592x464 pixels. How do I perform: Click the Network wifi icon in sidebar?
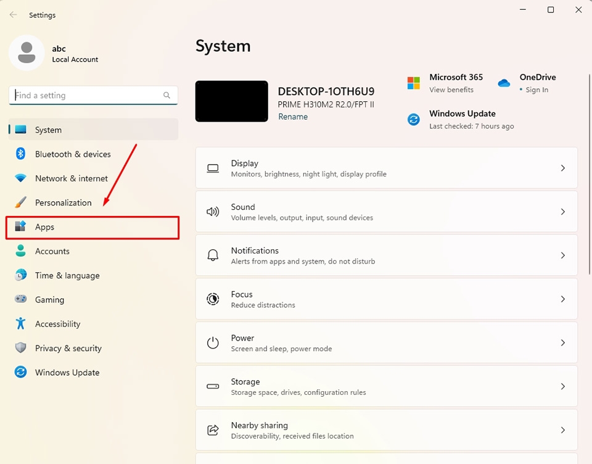coord(20,178)
